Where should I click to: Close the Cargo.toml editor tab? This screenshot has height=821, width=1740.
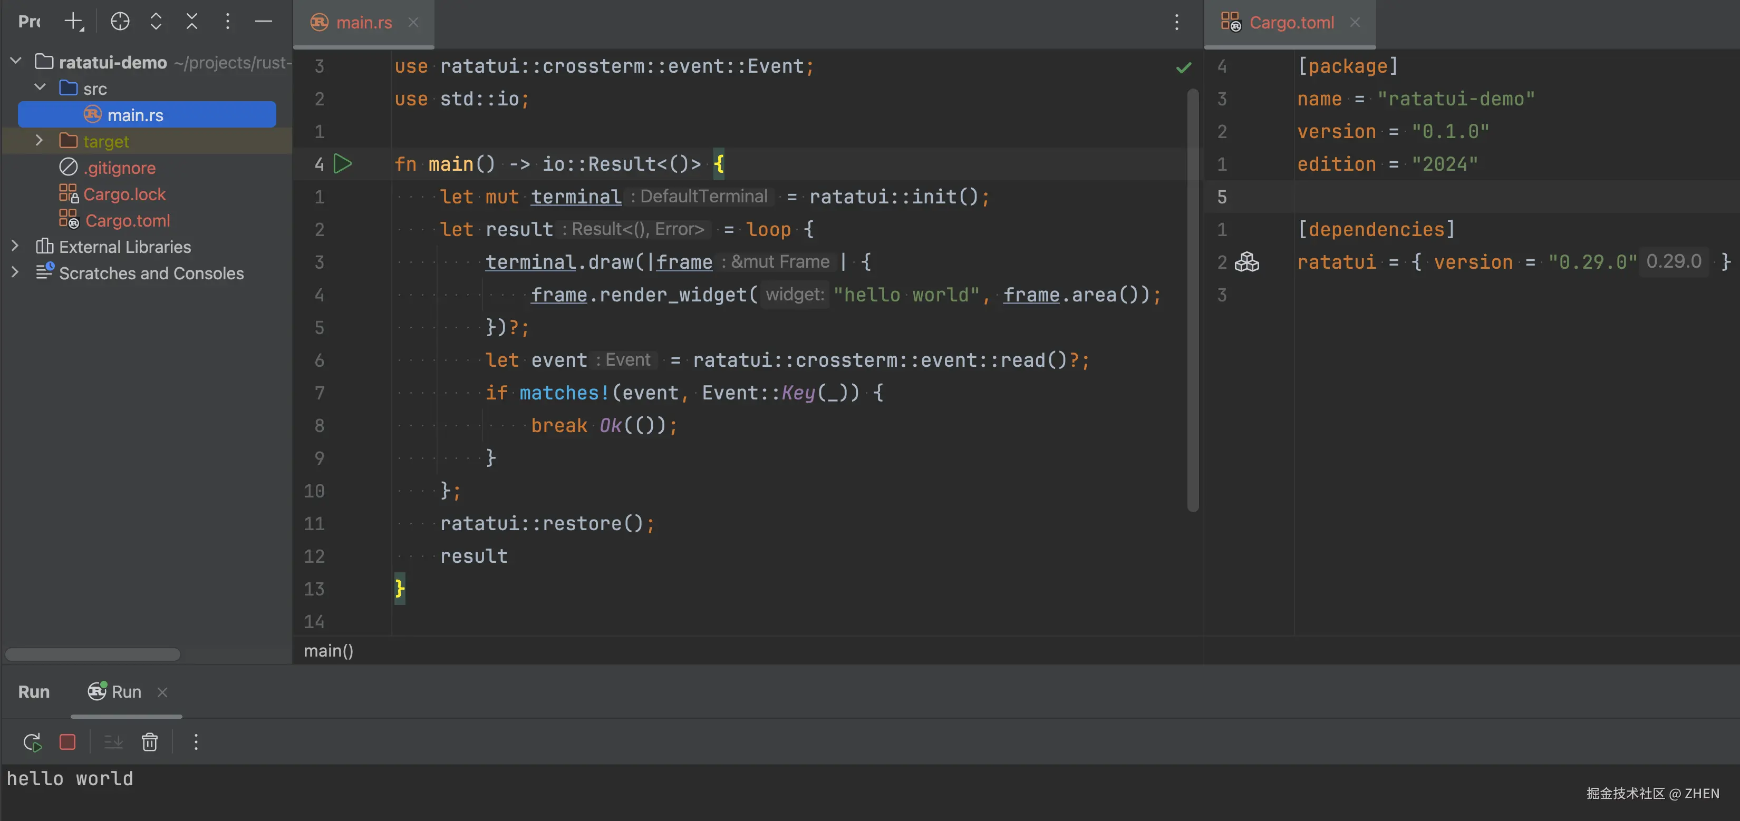[1355, 22]
